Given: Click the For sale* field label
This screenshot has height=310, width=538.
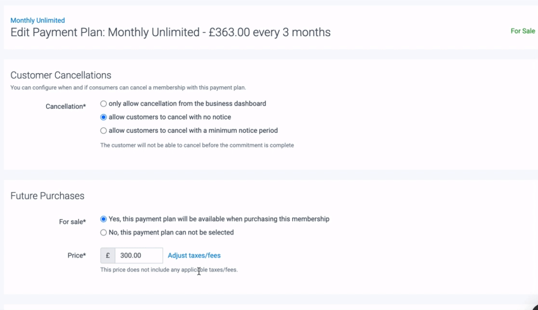Looking at the screenshot, I should click(x=72, y=222).
